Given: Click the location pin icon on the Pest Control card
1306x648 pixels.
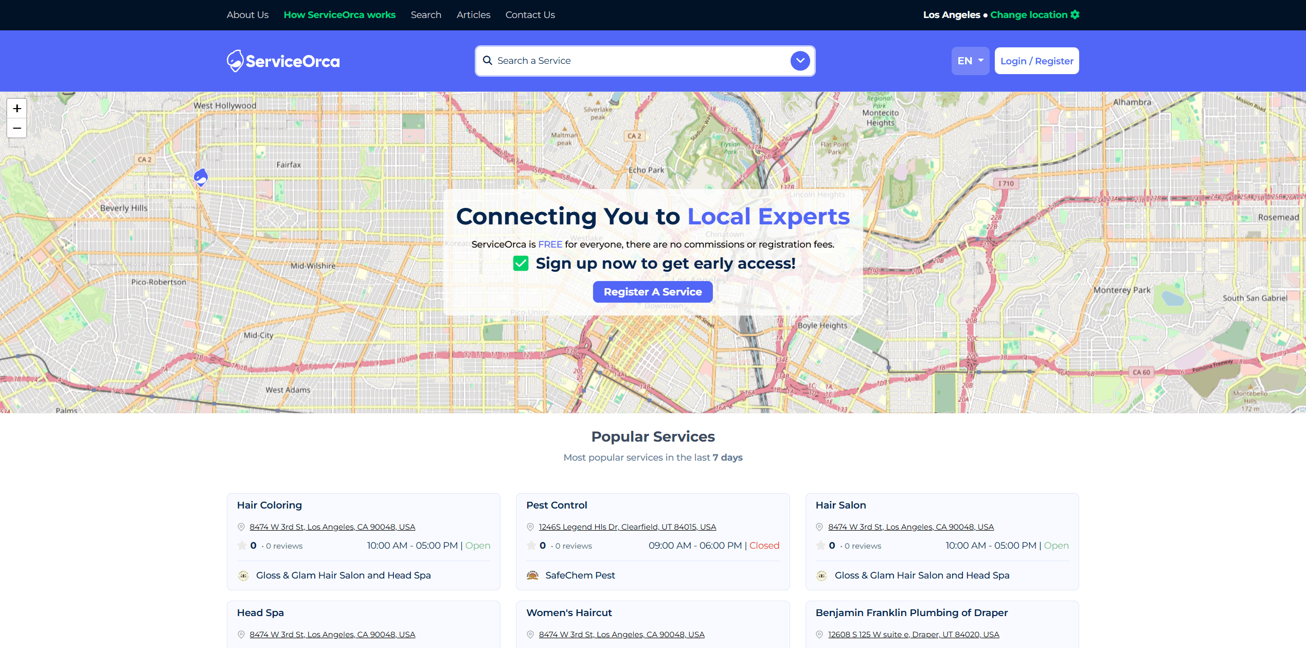Looking at the screenshot, I should [530, 527].
